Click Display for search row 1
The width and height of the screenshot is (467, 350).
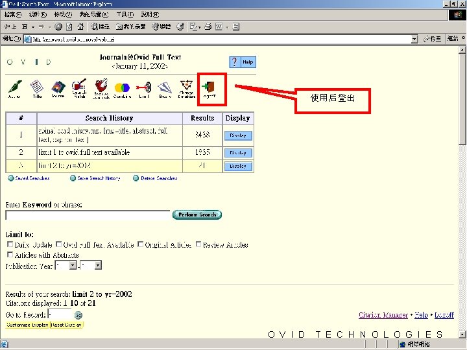(238, 135)
